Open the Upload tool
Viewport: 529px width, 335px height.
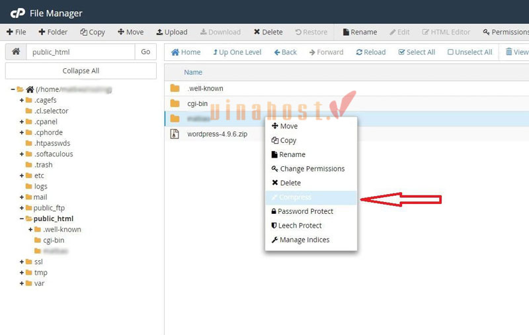coord(172,32)
